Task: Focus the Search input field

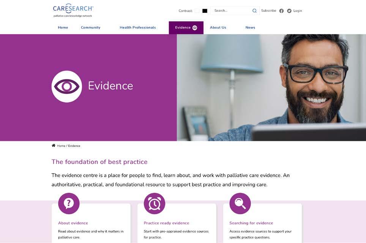Action: coord(231,11)
